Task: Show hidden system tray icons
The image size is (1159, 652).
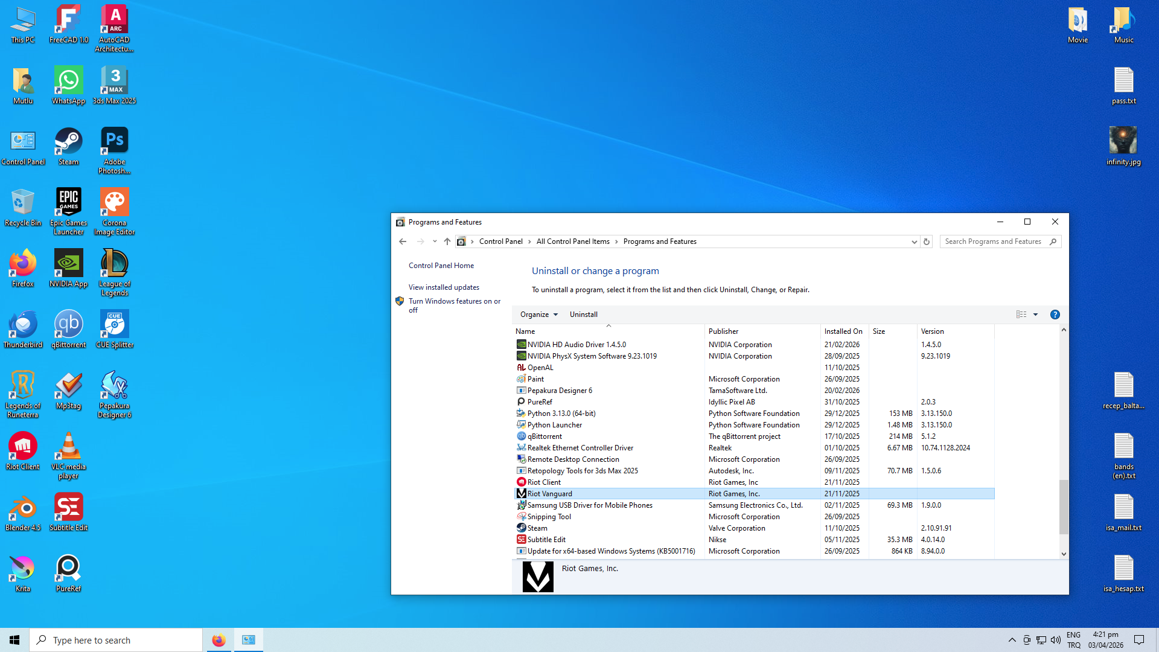Action: [1012, 640]
